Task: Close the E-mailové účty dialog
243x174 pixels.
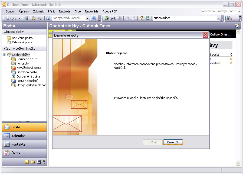Action: point(205,35)
